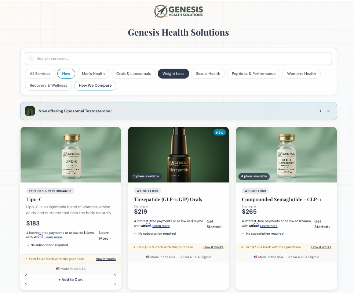Show Recovery & Wellness services
This screenshot has height=293, width=354.
[x=48, y=86]
